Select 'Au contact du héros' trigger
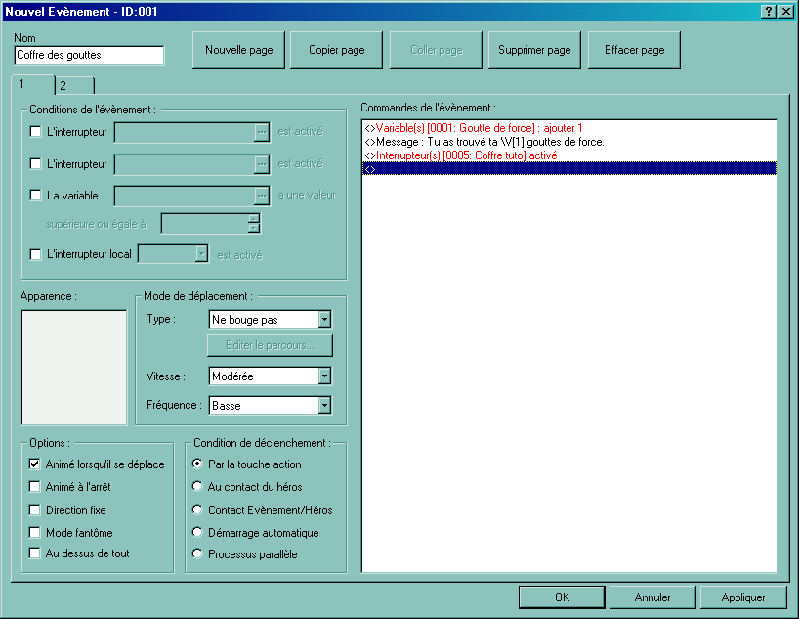 click(198, 486)
